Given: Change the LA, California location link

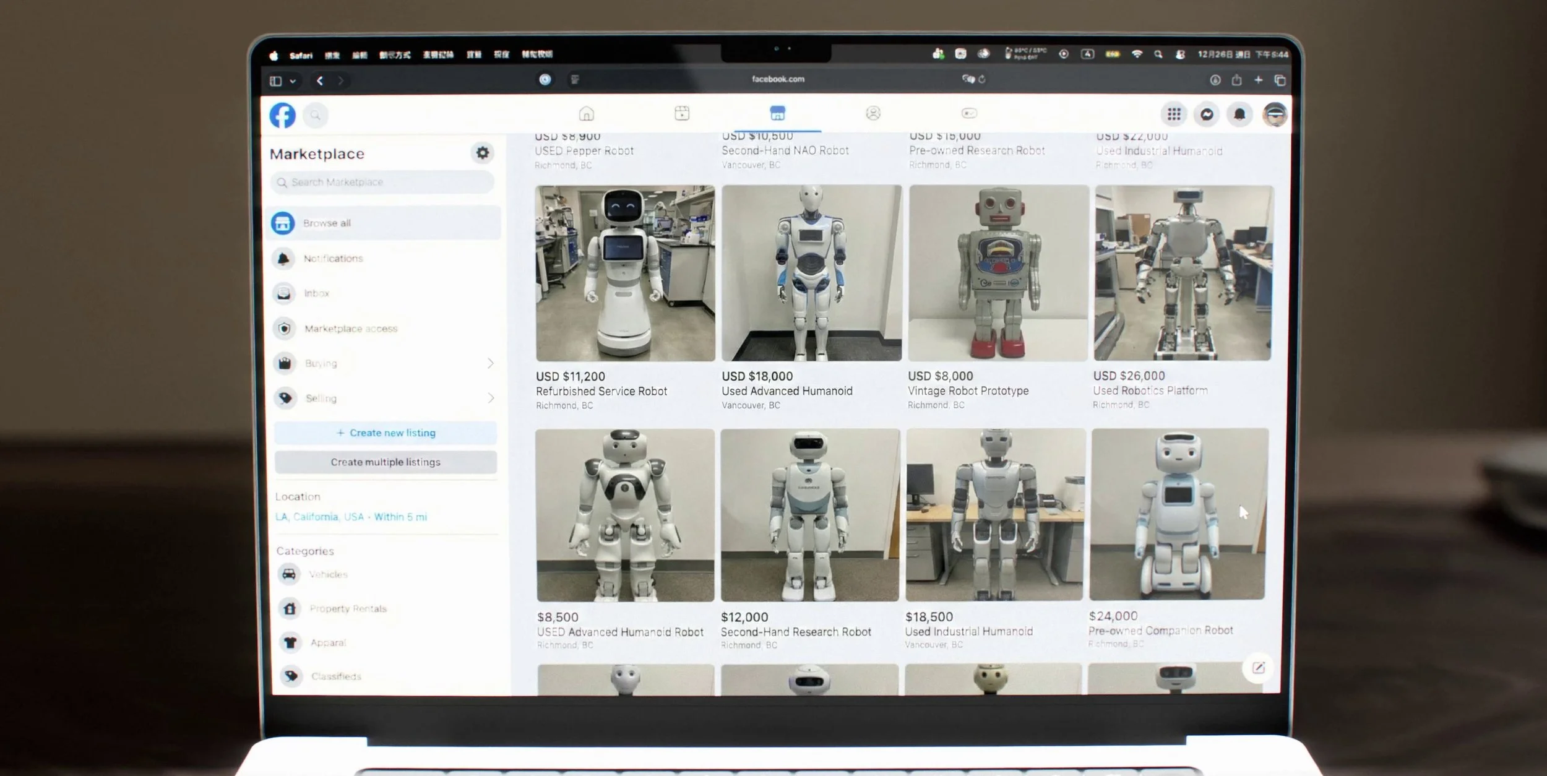Looking at the screenshot, I should tap(351, 517).
